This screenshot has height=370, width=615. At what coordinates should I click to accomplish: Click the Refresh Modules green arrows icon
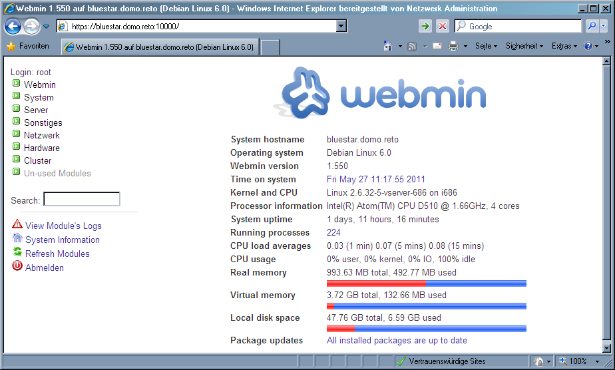click(x=17, y=253)
